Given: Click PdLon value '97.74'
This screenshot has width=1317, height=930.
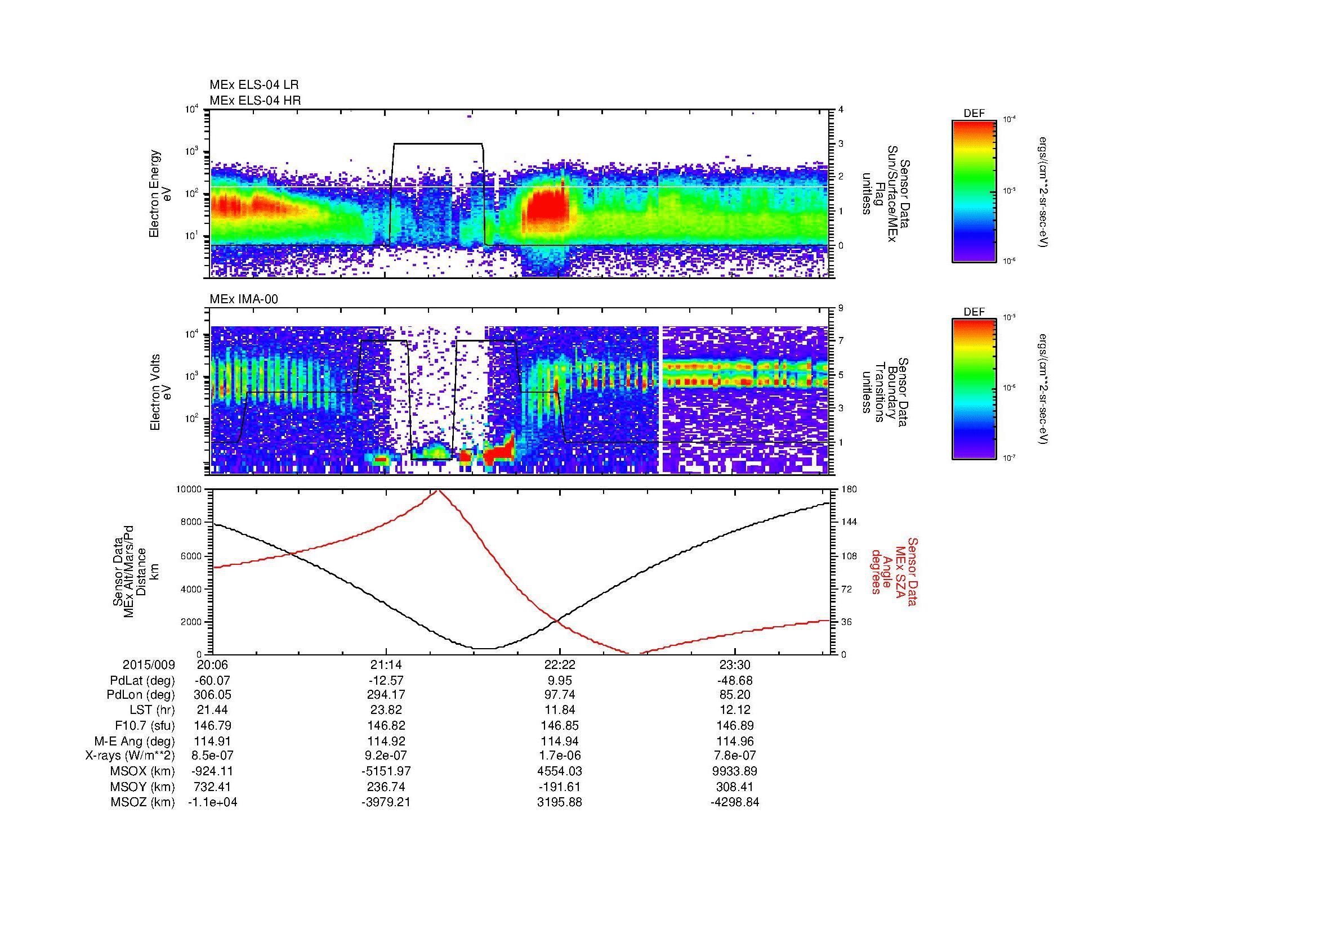Looking at the screenshot, I should coord(560,695).
